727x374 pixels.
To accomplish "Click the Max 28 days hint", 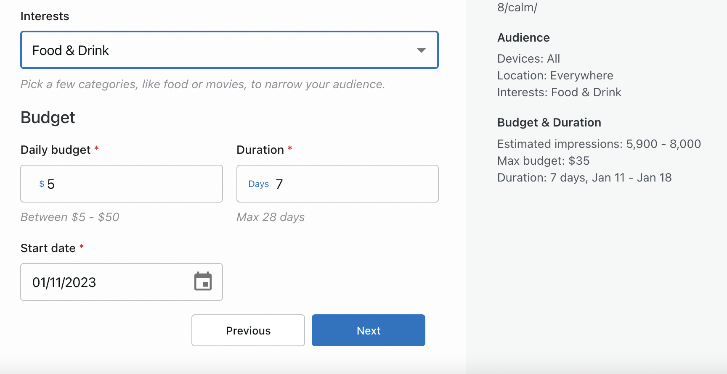I will [271, 217].
